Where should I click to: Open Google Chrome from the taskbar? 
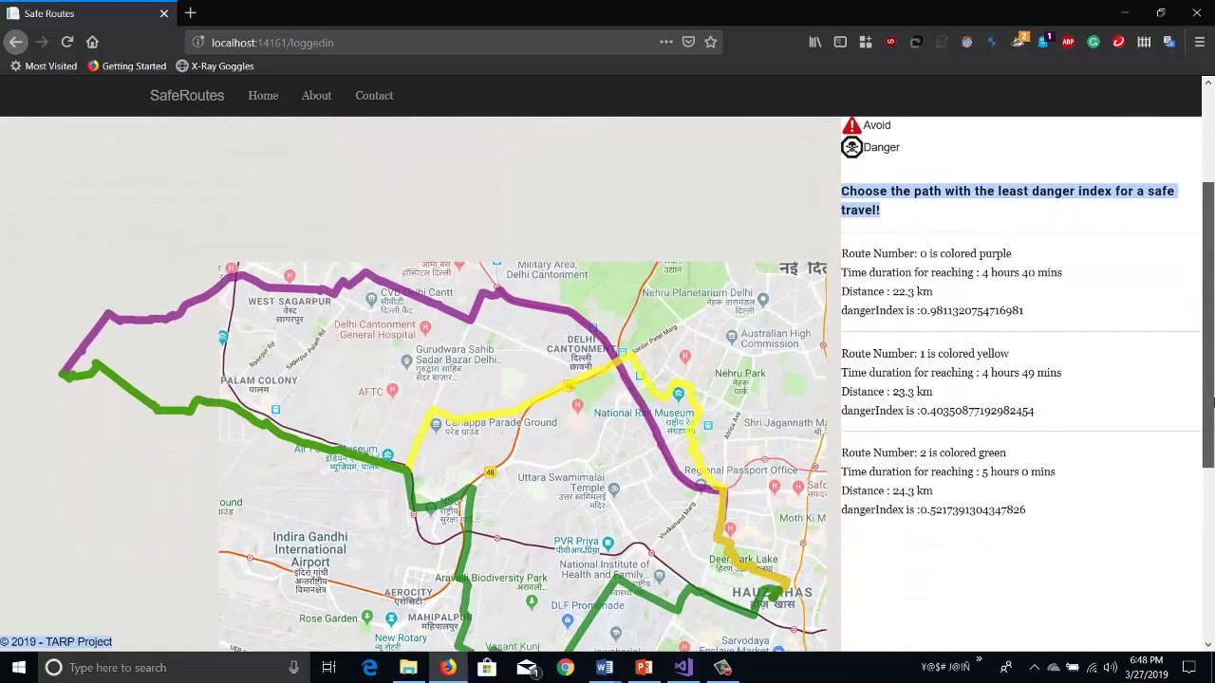coord(565,667)
